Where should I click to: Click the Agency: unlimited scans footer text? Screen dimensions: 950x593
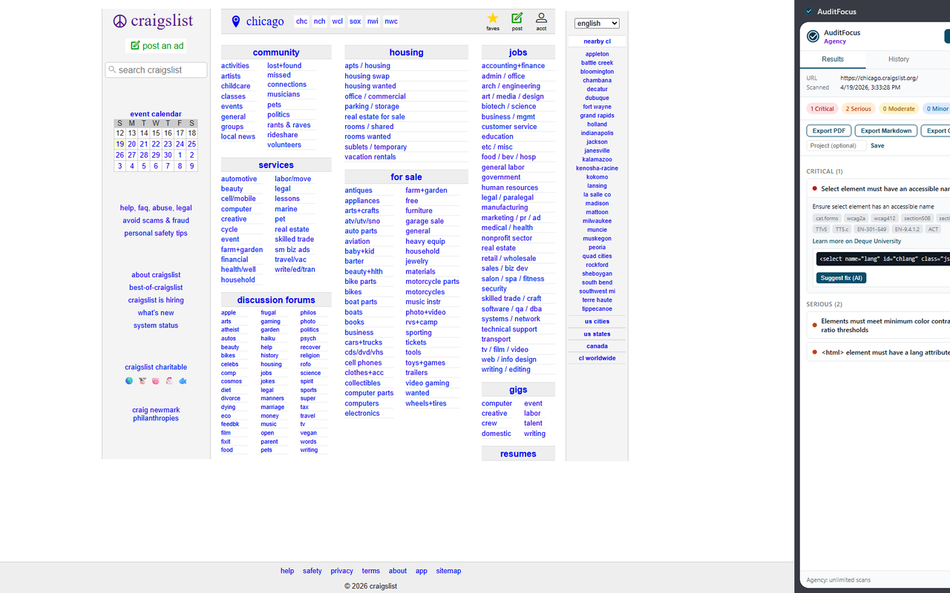tap(839, 580)
